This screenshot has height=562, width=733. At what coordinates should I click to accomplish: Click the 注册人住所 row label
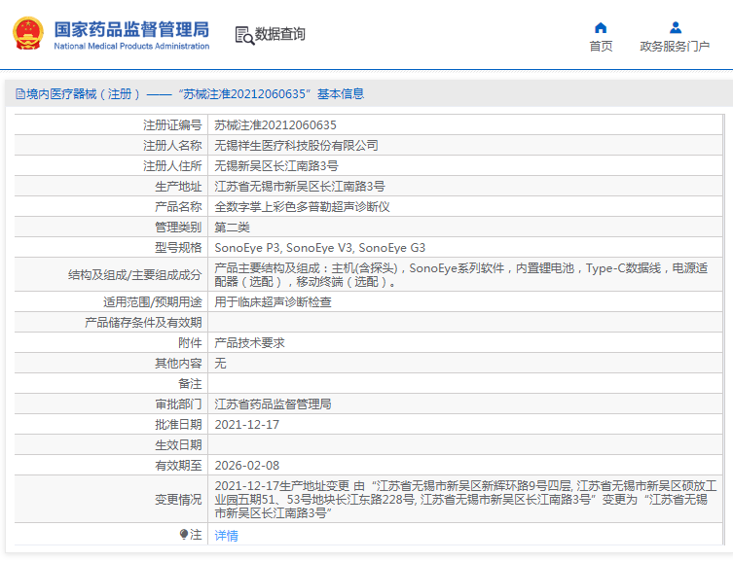click(x=172, y=166)
